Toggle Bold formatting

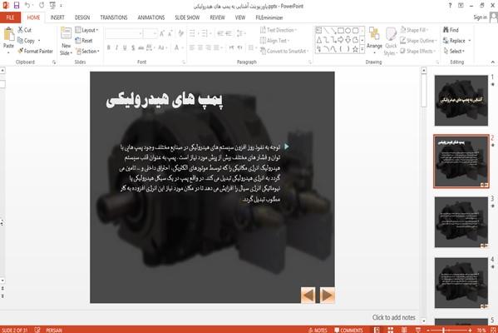click(x=109, y=47)
